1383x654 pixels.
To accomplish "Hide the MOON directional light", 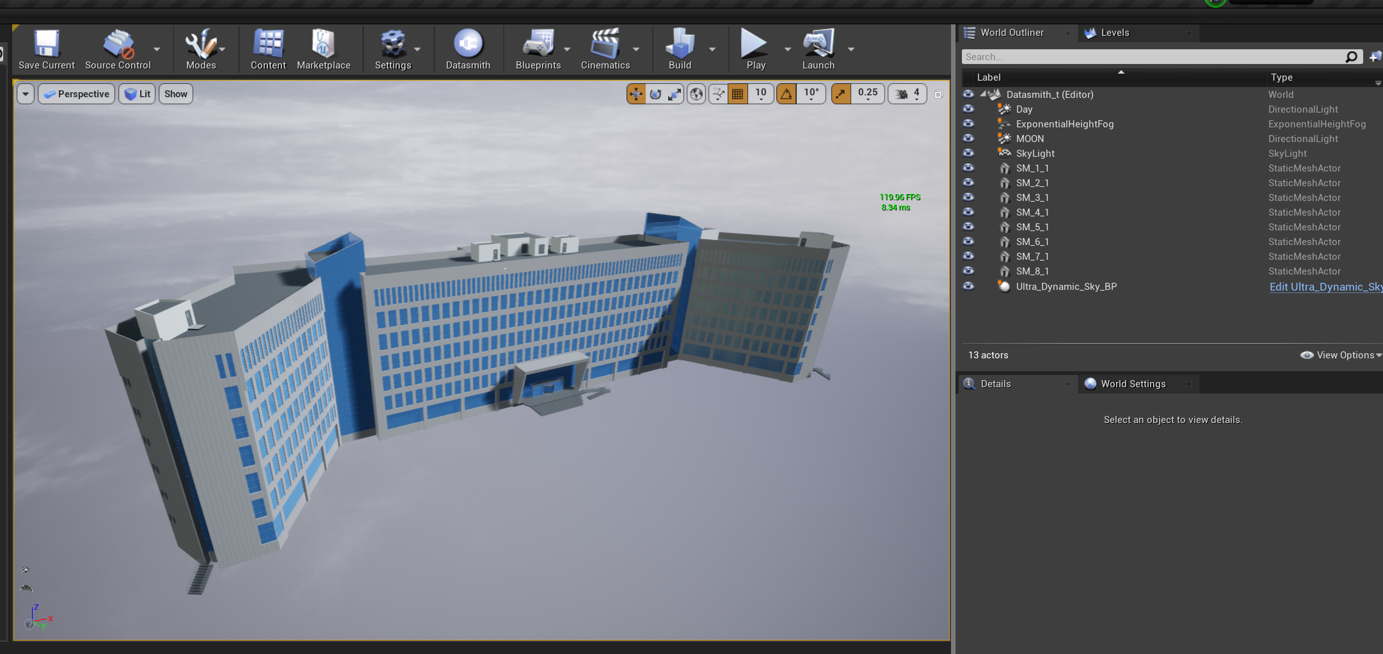I will coord(968,138).
